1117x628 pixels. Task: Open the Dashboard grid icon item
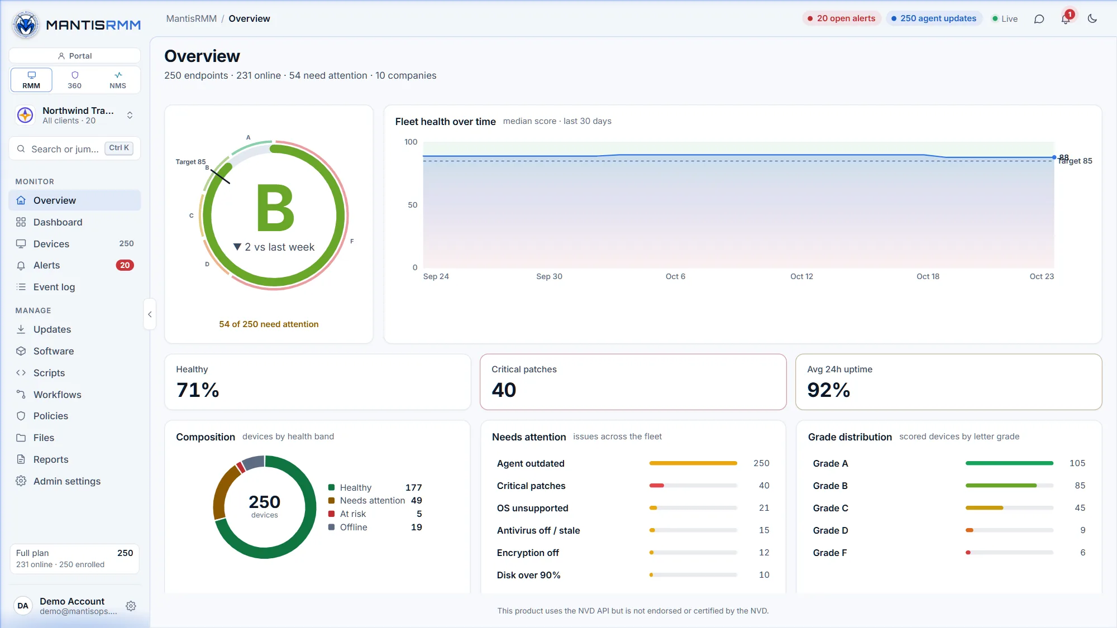(75, 222)
